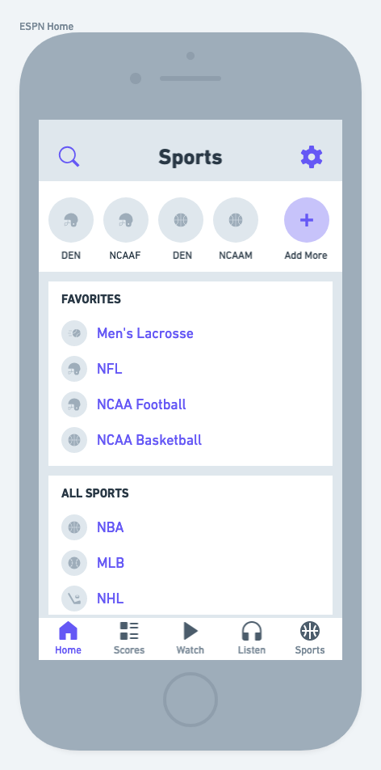This screenshot has height=770, width=381.
Task: Click the lacrosse icon beside Men's Lacrosse
Action: pos(74,333)
